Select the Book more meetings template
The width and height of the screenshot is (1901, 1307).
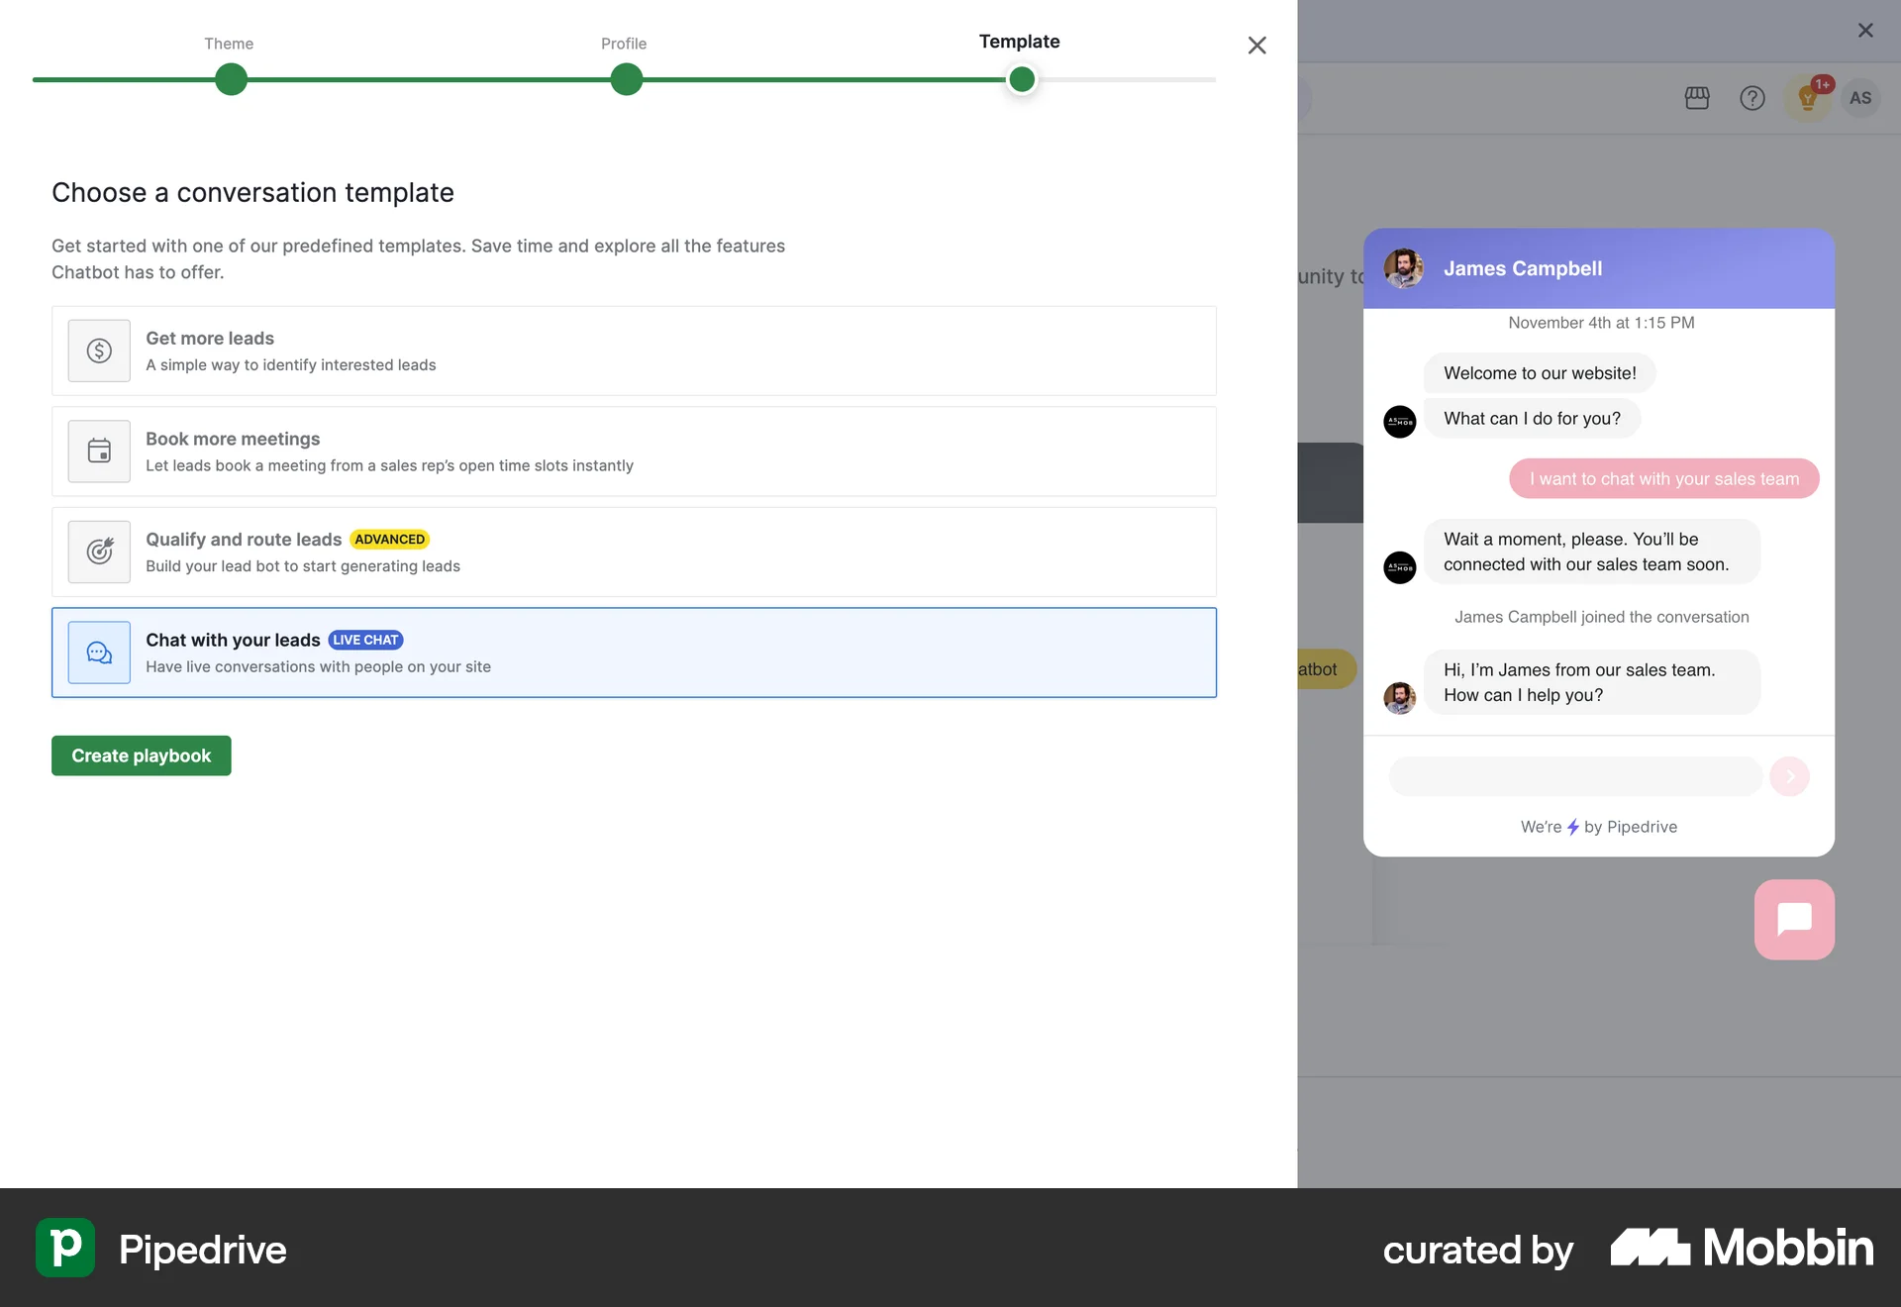pyautogui.click(x=634, y=452)
